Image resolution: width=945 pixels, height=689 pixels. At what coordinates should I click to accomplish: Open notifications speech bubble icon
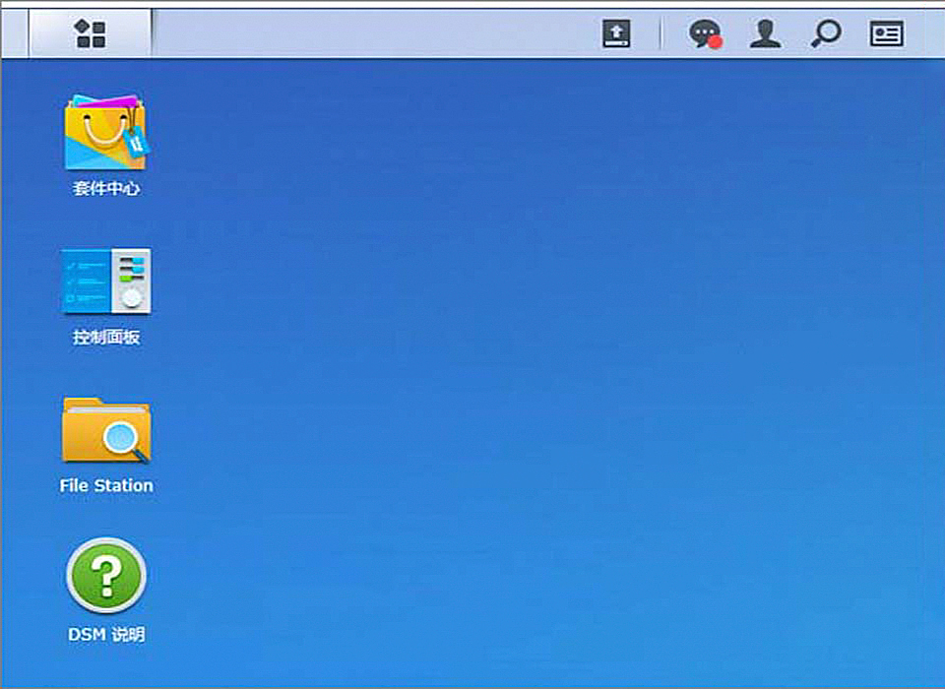(703, 34)
